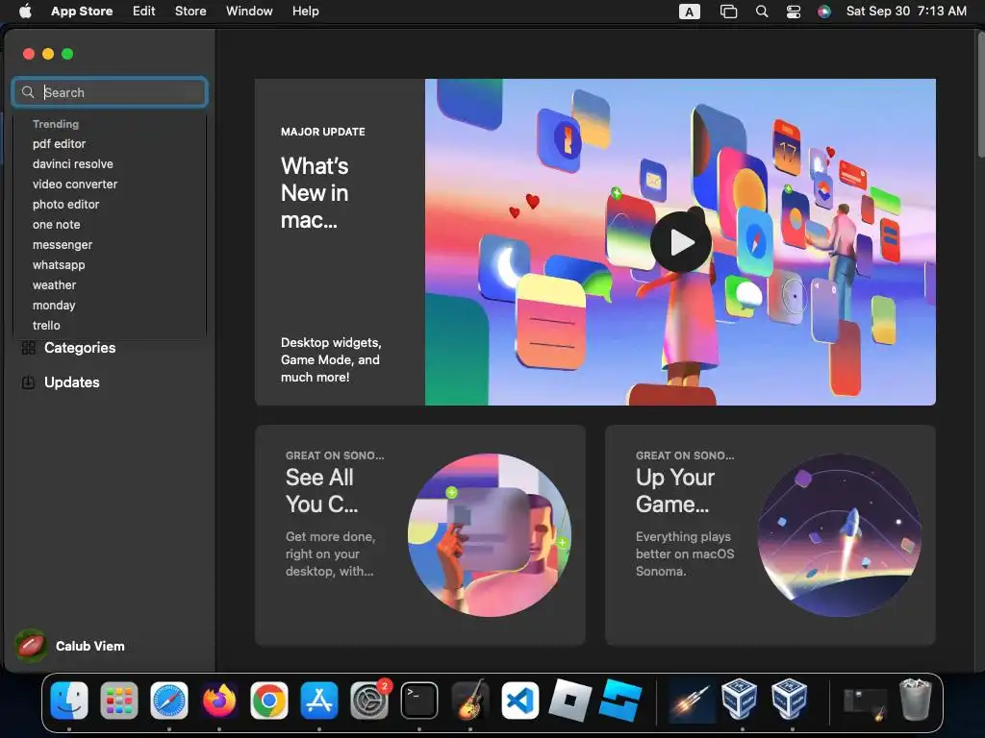Open Terminal from the Dock
Screen dimensions: 985x738
tap(419, 701)
